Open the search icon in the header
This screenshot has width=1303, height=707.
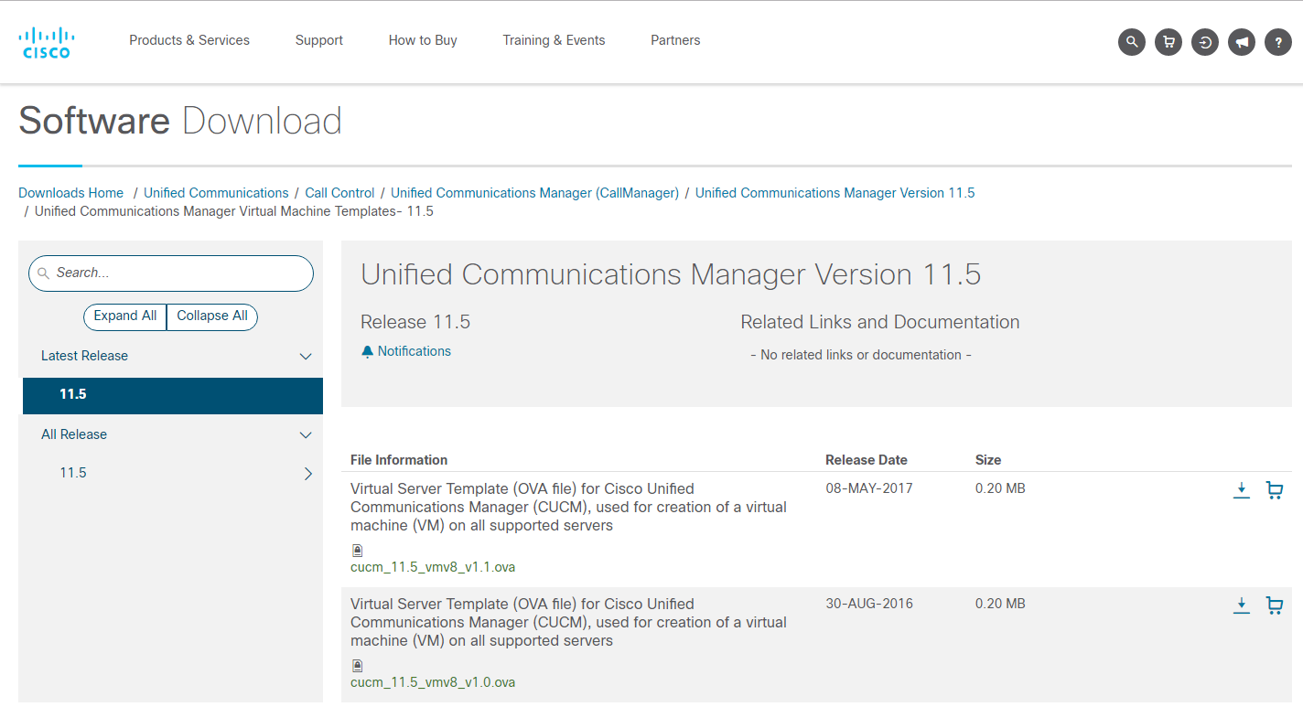click(1132, 42)
